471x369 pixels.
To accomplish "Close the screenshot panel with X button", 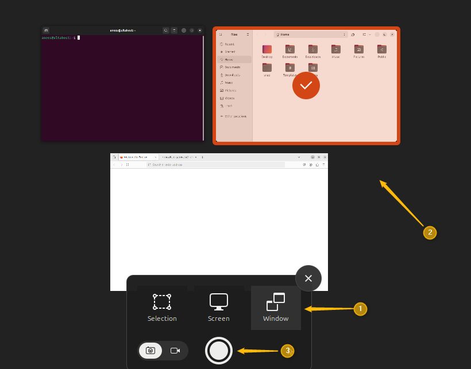I will click(308, 278).
